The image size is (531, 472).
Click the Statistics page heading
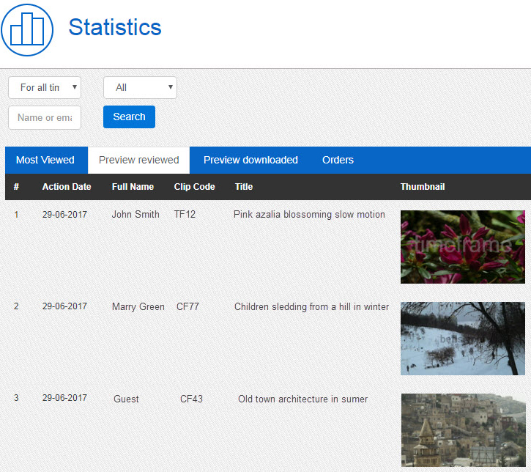point(115,27)
